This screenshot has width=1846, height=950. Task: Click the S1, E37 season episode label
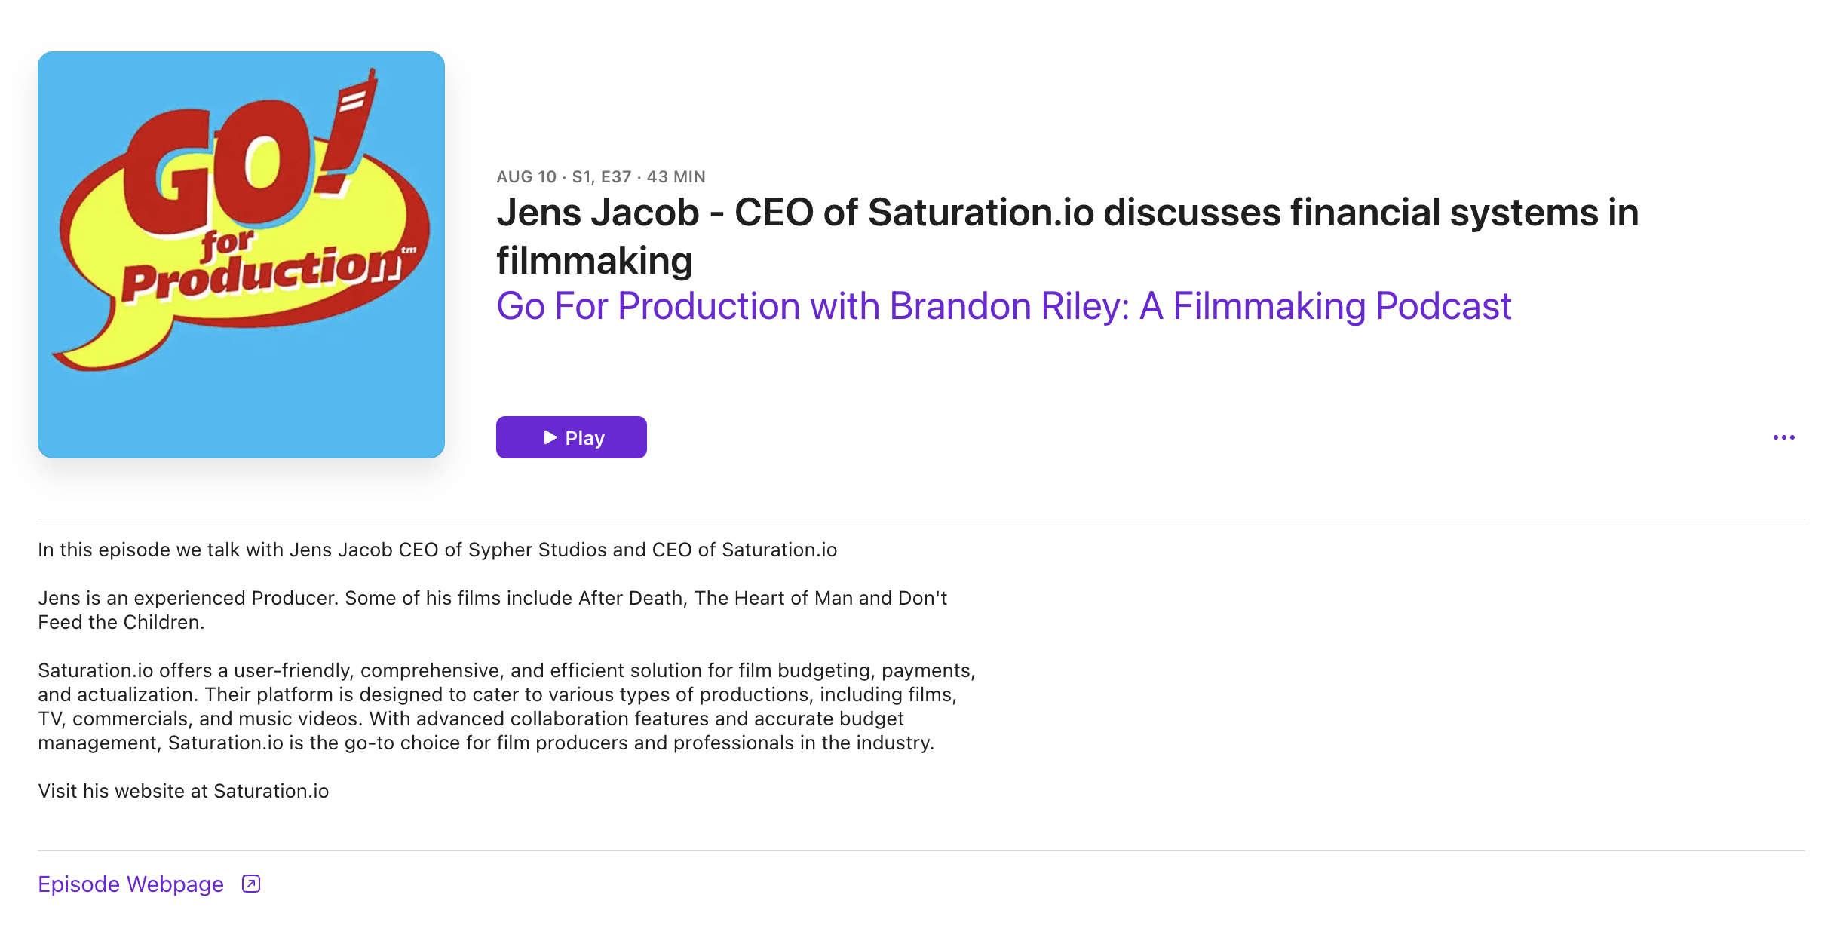click(601, 177)
